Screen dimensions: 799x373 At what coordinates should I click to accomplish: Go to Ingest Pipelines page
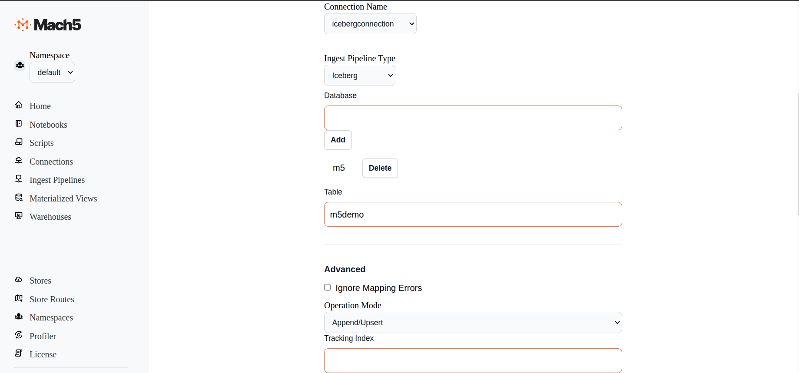57,180
